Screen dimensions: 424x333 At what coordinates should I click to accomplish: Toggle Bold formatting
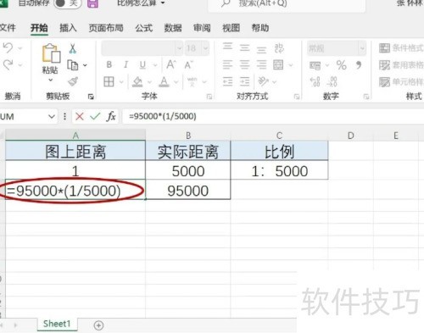tap(109, 65)
